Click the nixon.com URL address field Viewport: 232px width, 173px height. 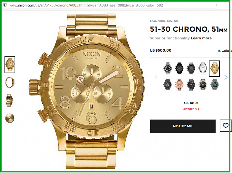click(x=86, y=5)
